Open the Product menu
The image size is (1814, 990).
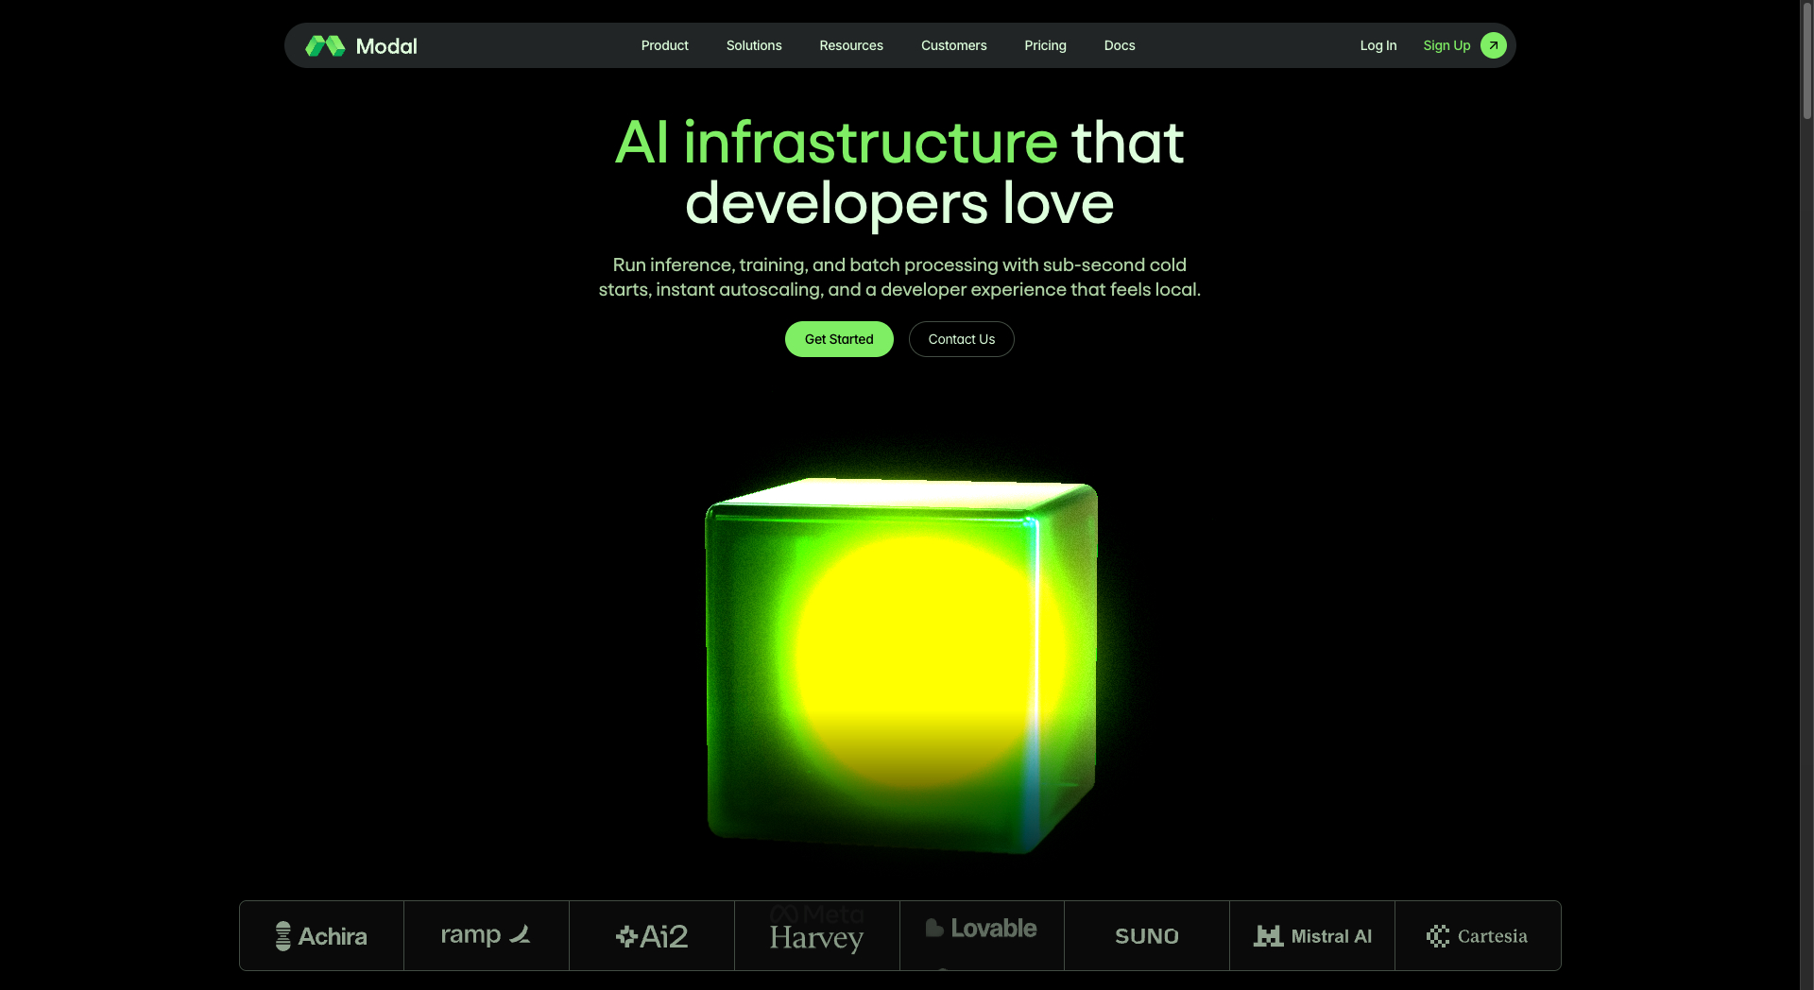pos(664,45)
